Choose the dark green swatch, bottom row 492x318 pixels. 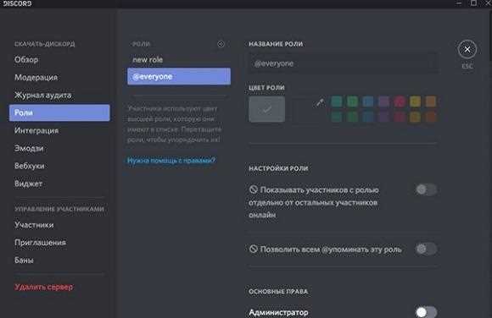point(352,117)
